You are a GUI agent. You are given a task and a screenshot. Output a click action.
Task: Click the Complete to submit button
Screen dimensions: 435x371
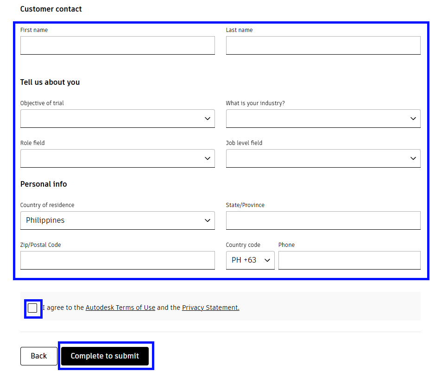[x=105, y=356]
